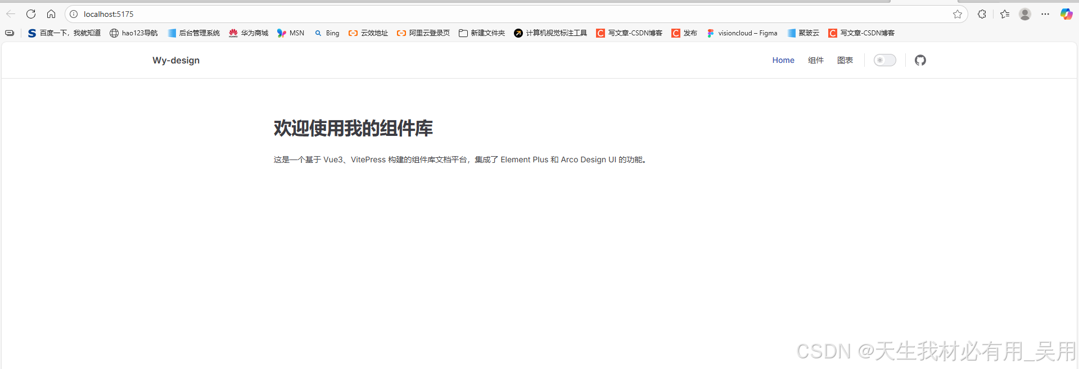This screenshot has width=1079, height=369.
Task: Reload the page with refresh icon
Action: pyautogui.click(x=31, y=14)
